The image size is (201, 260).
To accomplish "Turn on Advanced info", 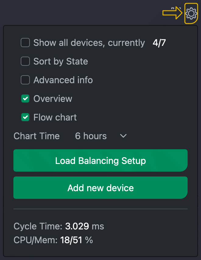I will point(25,80).
